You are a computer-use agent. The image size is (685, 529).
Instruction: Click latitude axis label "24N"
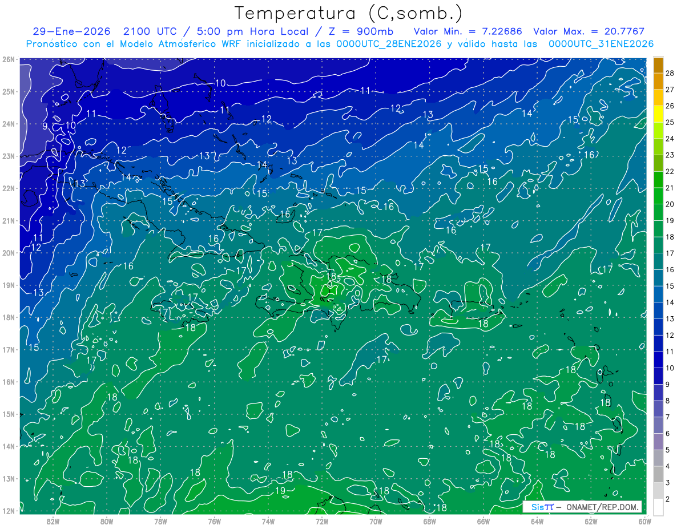coord(9,124)
